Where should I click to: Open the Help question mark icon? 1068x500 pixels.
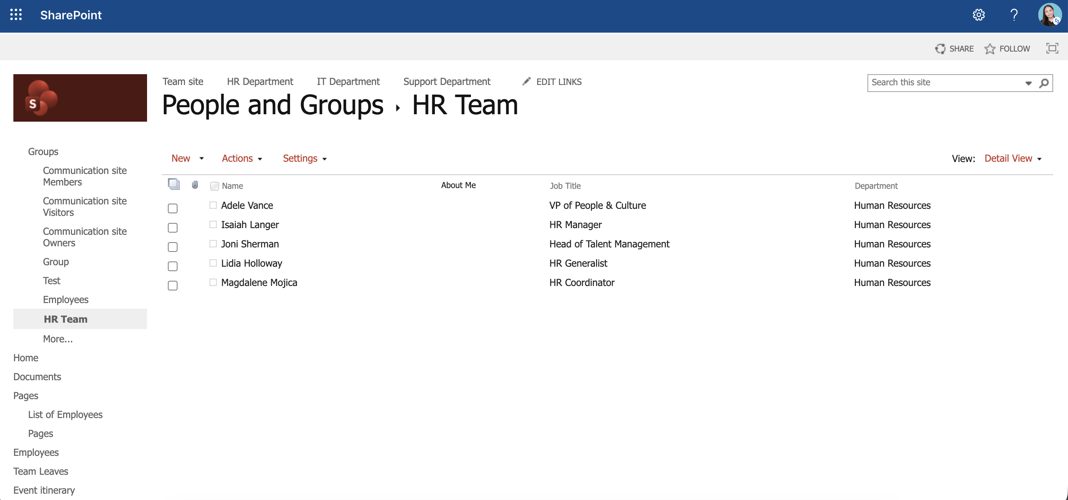(x=1014, y=15)
